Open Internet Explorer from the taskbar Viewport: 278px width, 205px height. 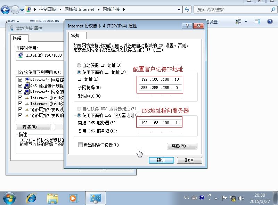[x=31, y=198]
